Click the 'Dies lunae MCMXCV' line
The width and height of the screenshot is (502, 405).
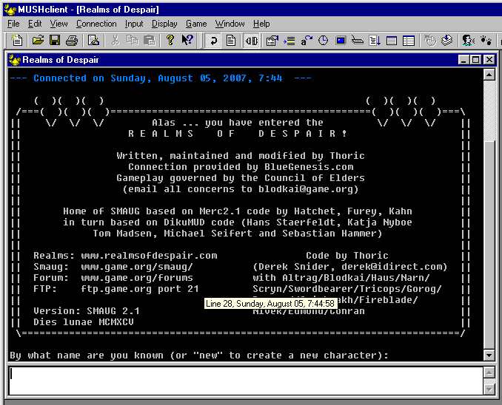(83, 322)
